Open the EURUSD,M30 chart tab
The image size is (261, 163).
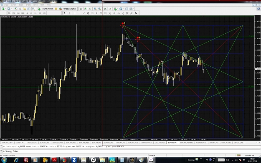pyautogui.click(x=58, y=143)
